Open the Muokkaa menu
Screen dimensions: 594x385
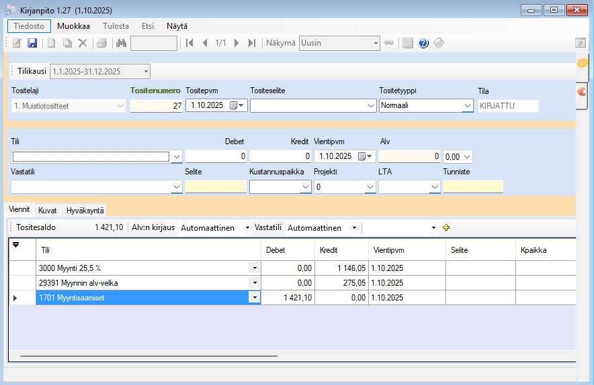pos(73,26)
